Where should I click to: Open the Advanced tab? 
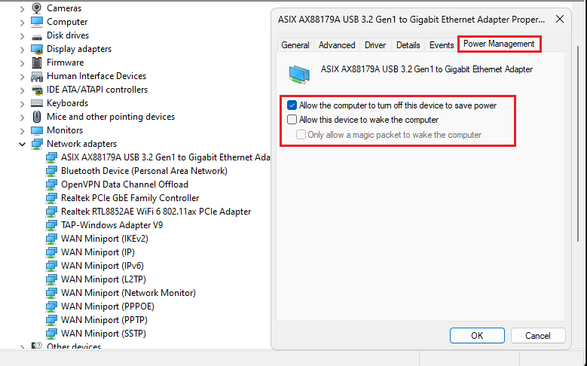[x=337, y=45]
